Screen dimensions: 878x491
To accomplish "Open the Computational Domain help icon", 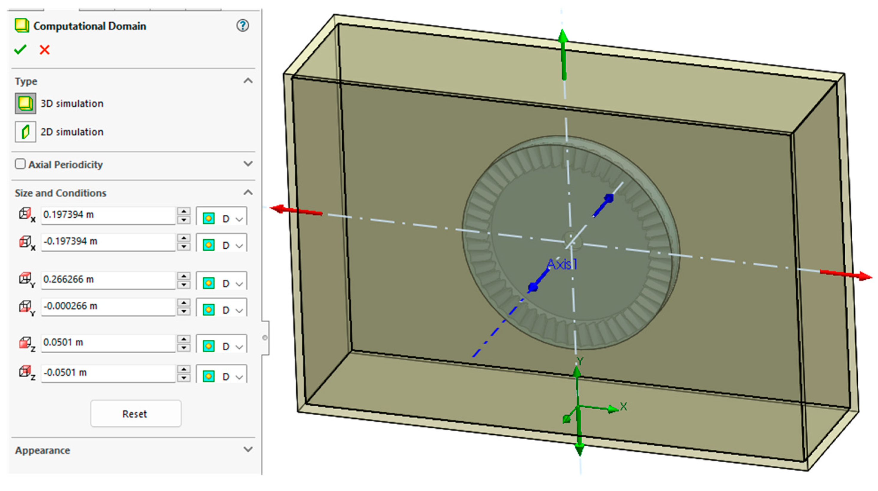I will tap(243, 26).
